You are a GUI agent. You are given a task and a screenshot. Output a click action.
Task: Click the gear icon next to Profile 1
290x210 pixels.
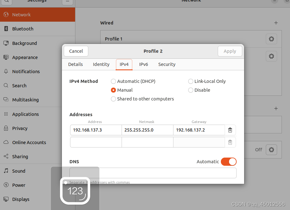271,39
